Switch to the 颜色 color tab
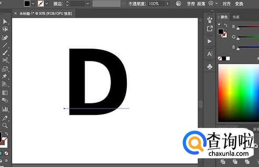259x167 pixels. [224, 17]
